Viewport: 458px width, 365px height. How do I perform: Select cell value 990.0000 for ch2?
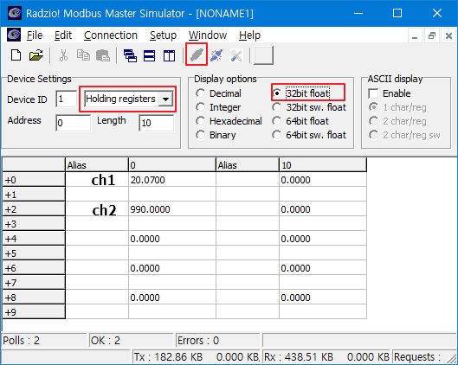[172, 209]
